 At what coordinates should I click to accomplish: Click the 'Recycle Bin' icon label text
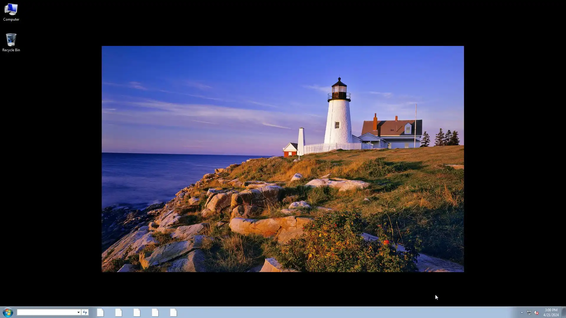[11, 50]
